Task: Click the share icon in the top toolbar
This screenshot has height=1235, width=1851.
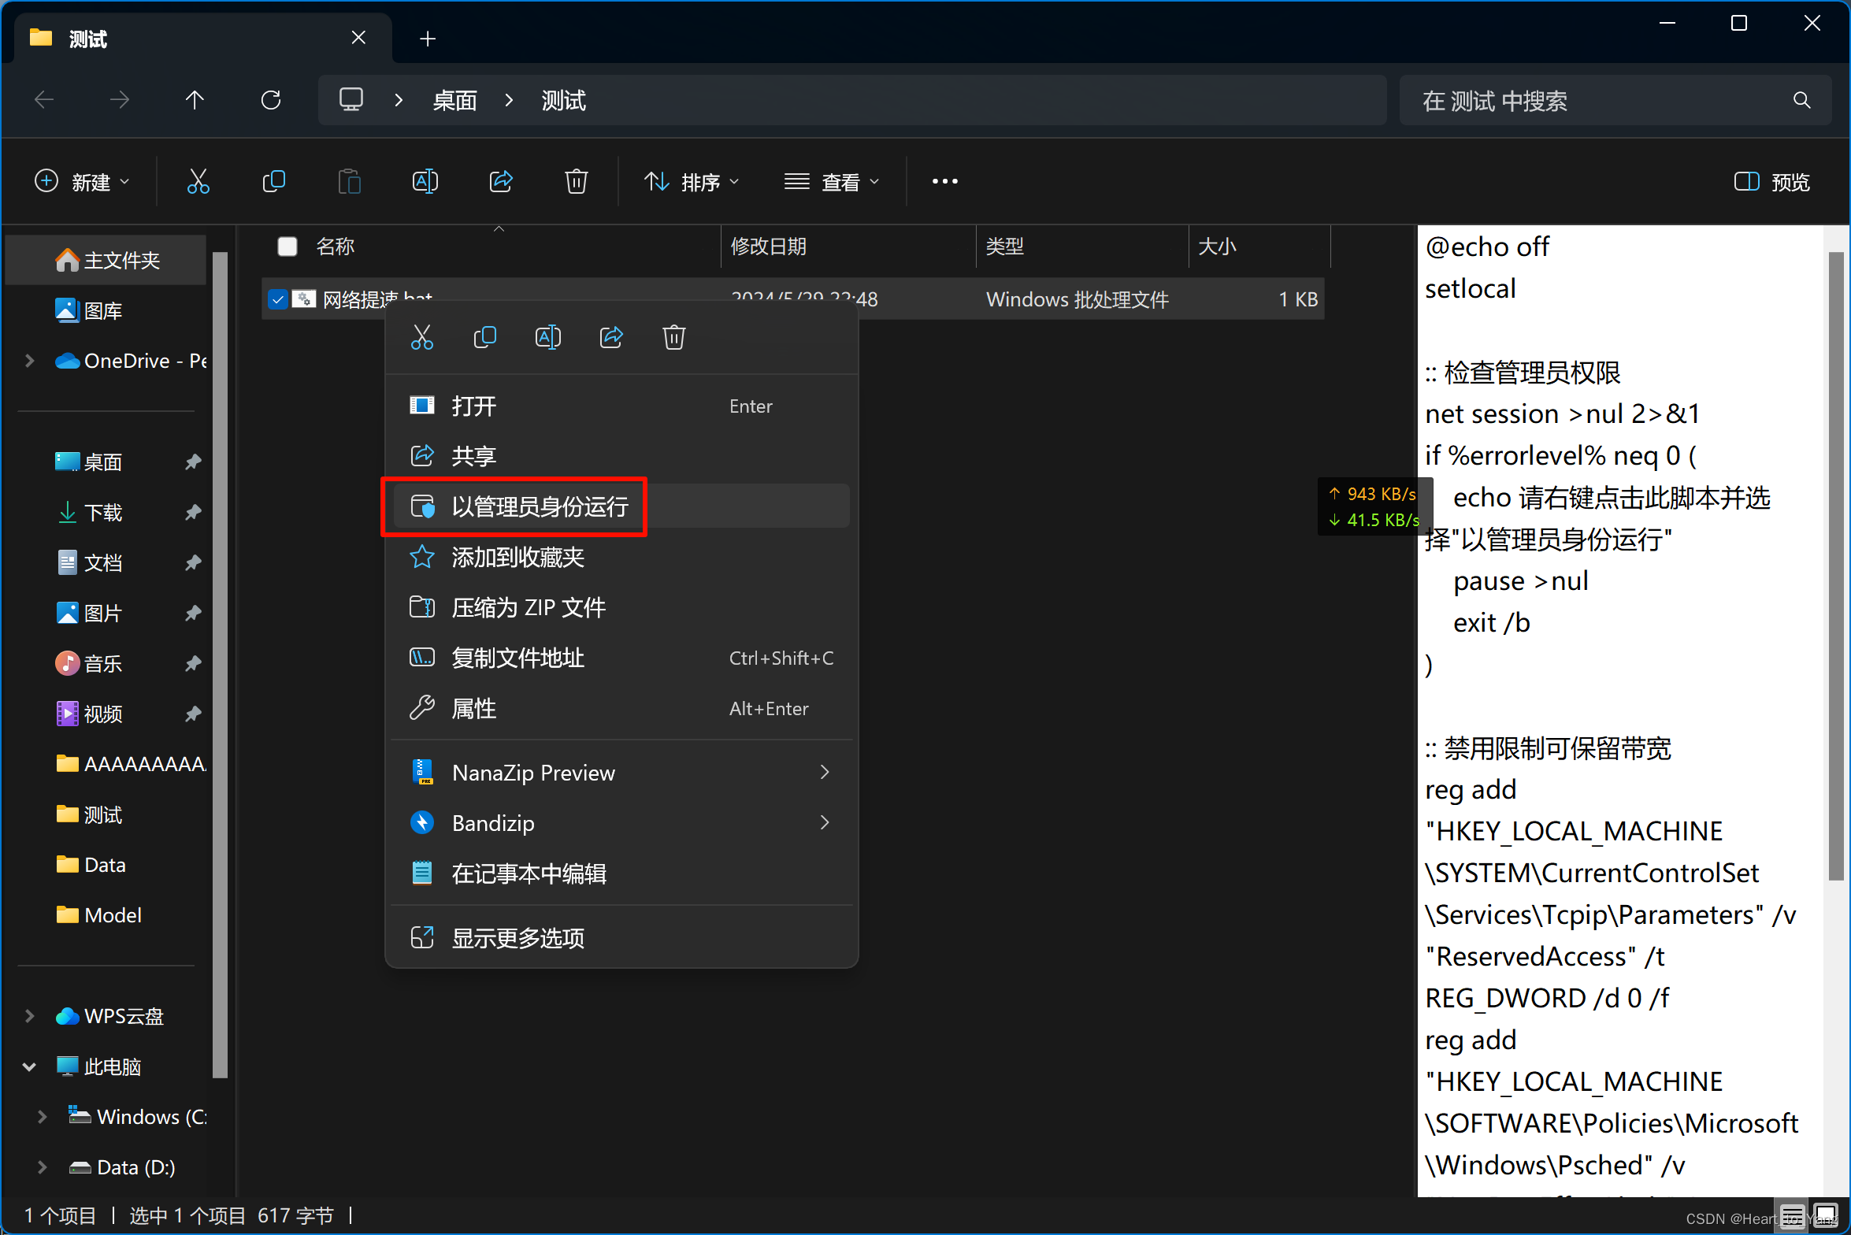Action: click(x=501, y=182)
